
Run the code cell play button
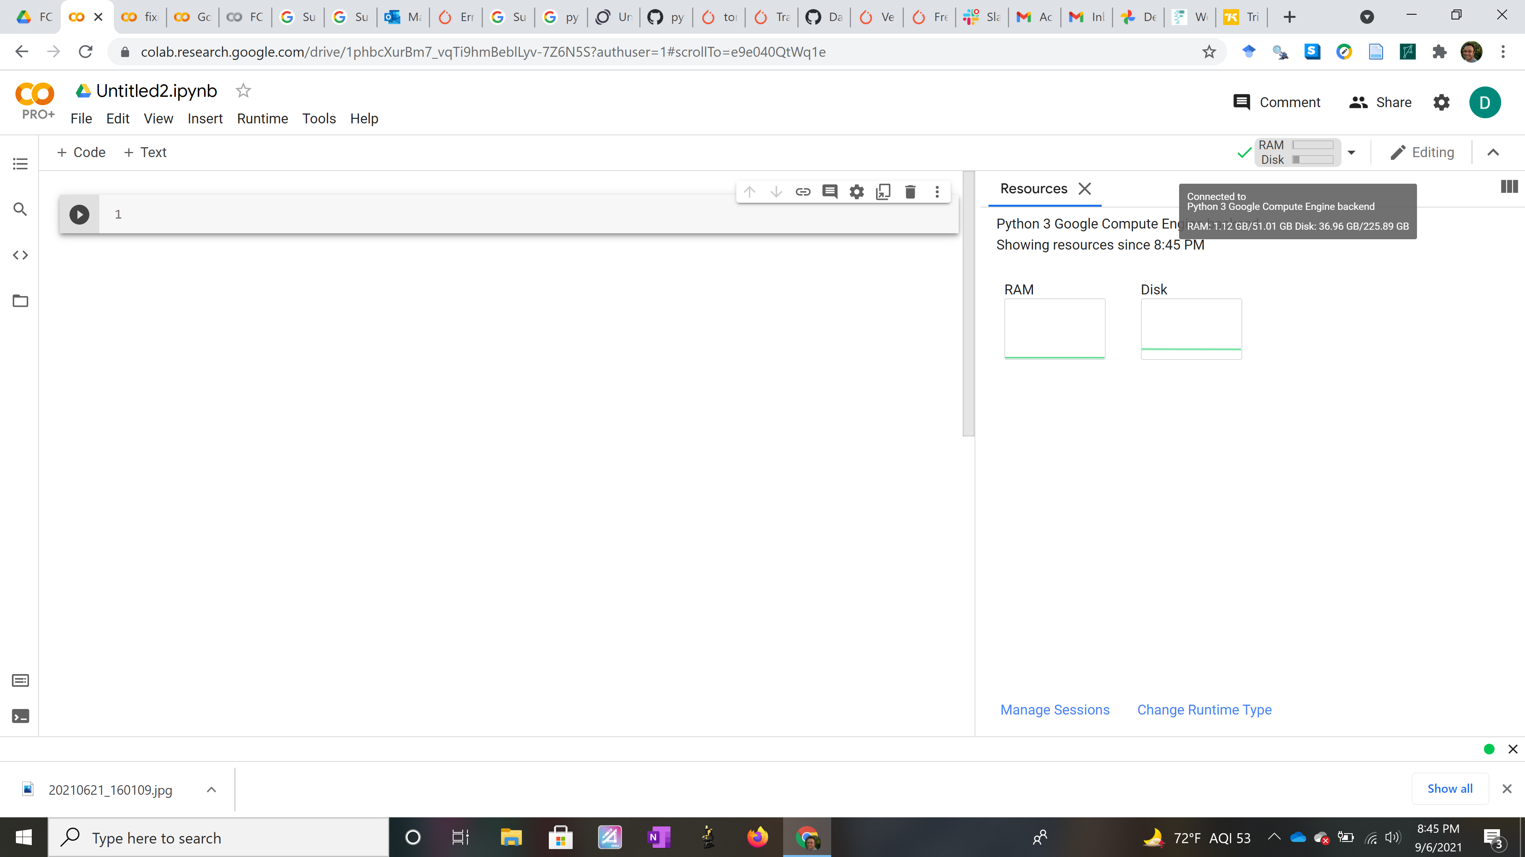click(79, 214)
